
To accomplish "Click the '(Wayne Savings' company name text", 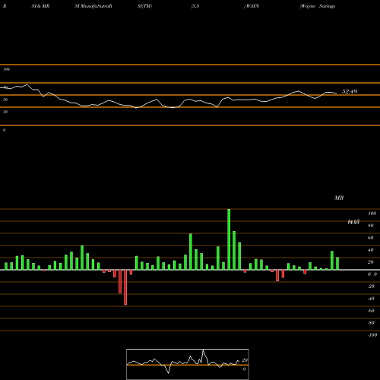I will click(x=318, y=6).
